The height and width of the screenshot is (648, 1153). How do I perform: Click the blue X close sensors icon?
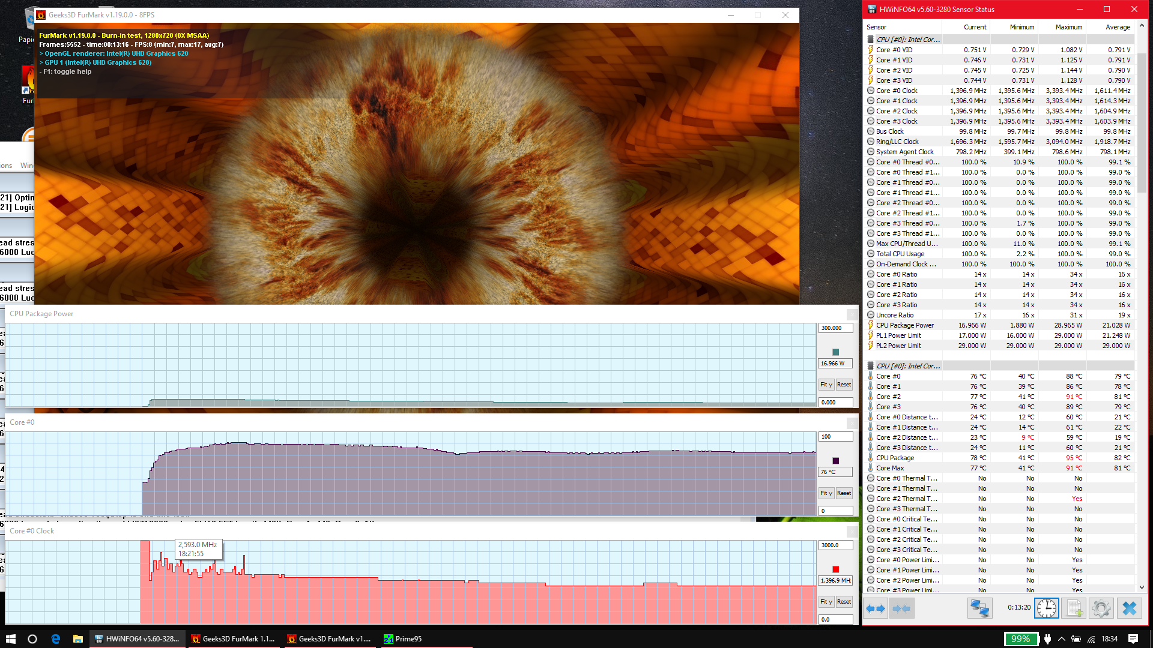(x=1129, y=608)
